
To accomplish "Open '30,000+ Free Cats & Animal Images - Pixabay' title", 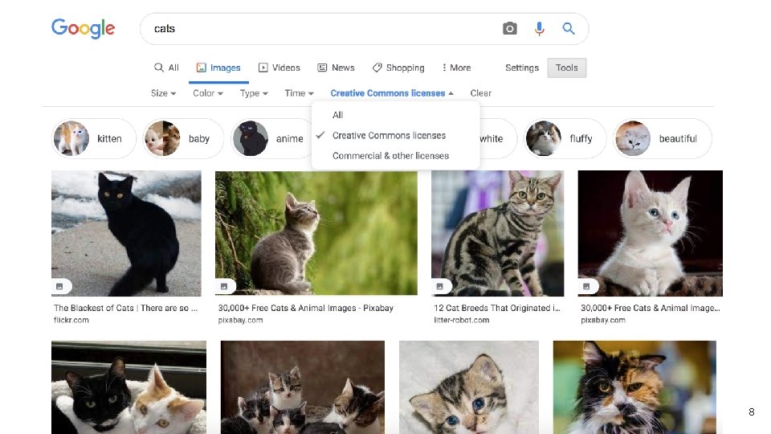I will point(305,308).
